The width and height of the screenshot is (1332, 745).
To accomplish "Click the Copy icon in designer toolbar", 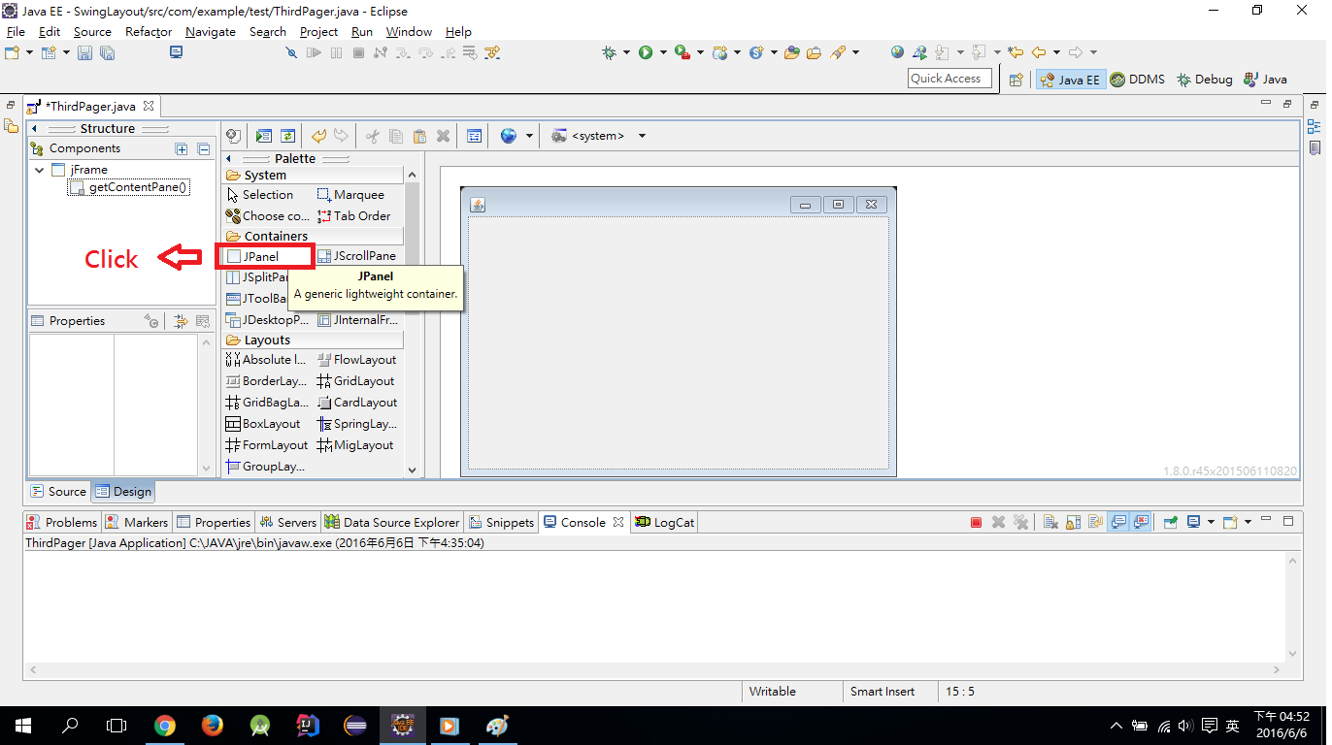I will point(396,136).
